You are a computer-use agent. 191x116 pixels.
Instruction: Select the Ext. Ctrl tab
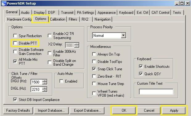point(142,13)
